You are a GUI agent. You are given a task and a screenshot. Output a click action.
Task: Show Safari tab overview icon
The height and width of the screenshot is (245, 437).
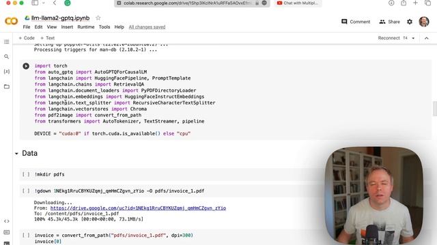428,3
